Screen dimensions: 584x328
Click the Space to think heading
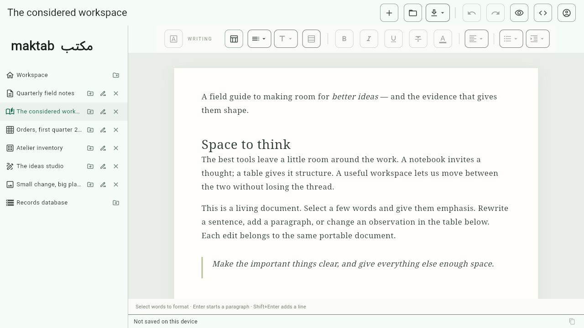pyautogui.click(x=246, y=144)
